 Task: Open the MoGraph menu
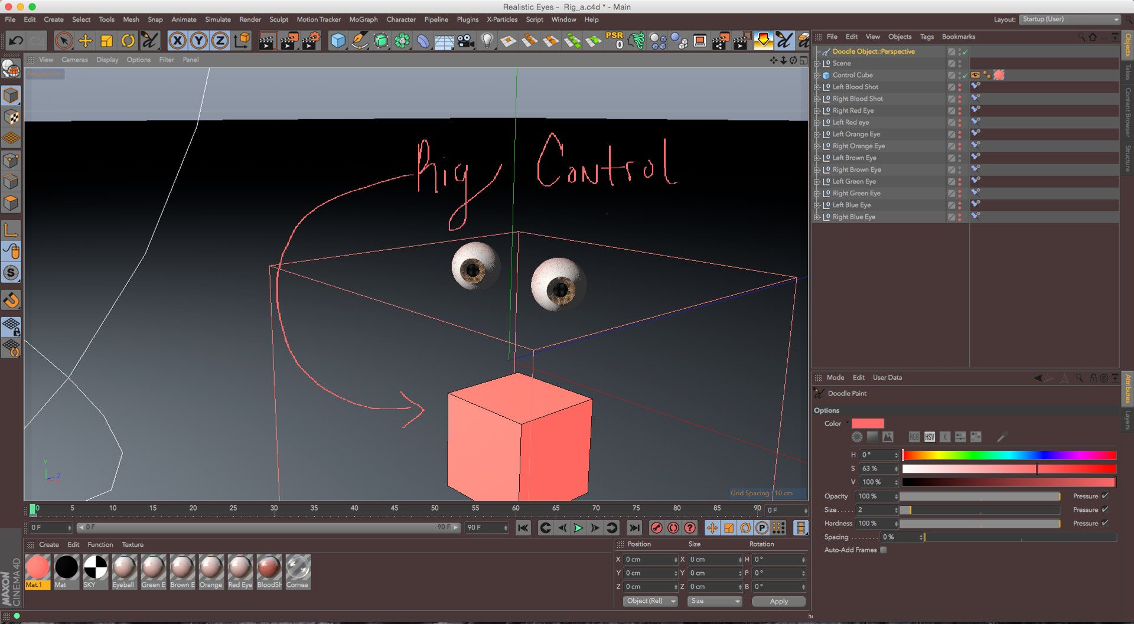[x=363, y=19]
